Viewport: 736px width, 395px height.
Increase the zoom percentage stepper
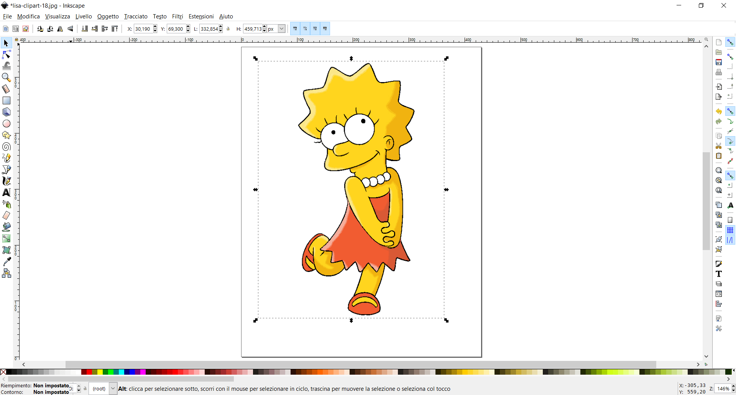pyautogui.click(x=733, y=387)
